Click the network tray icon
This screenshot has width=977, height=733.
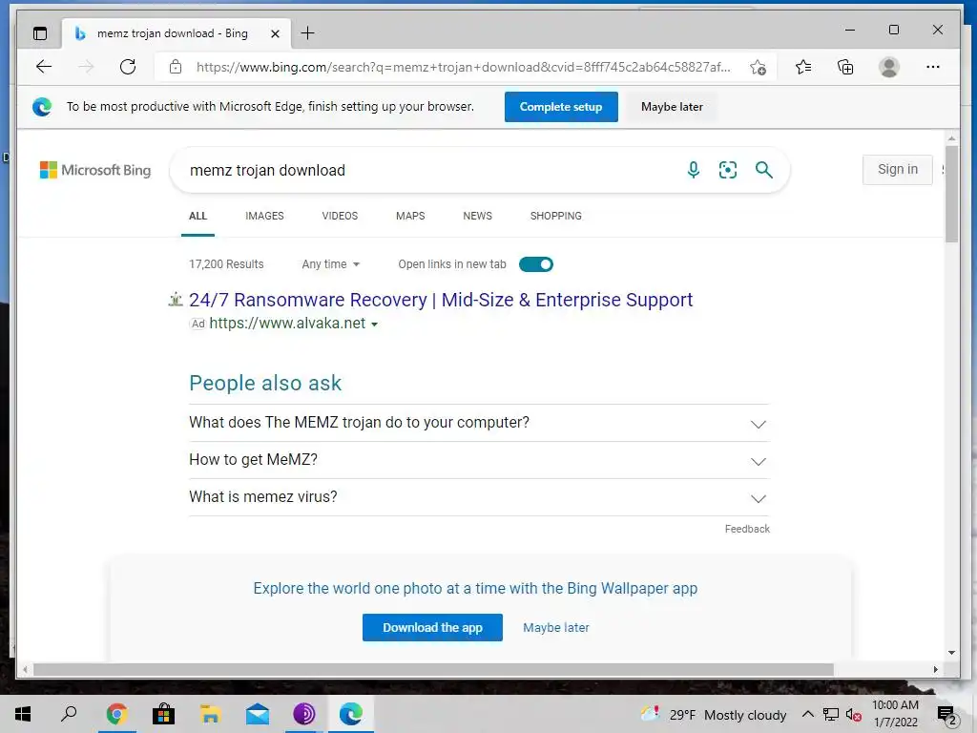831,715
